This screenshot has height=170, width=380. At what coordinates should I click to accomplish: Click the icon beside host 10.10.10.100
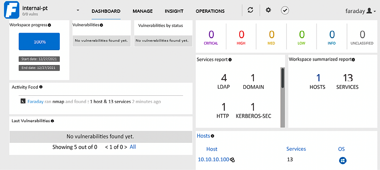pos(232,160)
